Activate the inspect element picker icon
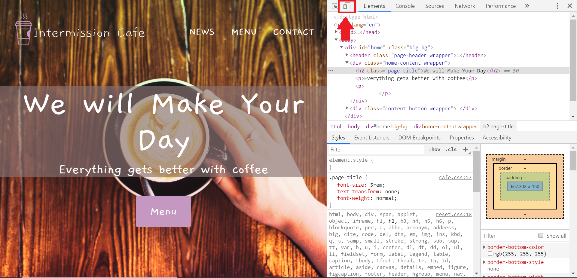The image size is (577, 278). 334,6
